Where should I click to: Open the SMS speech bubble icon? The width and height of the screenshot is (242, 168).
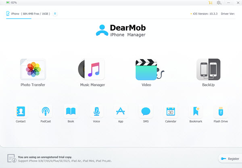[146, 111]
